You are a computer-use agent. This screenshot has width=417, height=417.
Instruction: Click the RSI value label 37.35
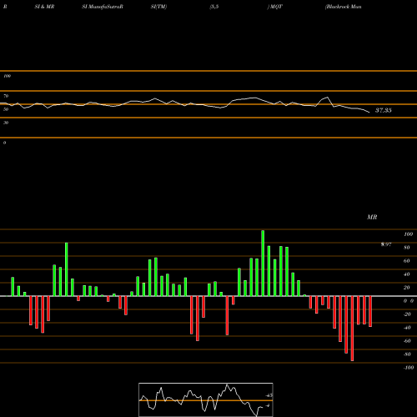pos(384,110)
